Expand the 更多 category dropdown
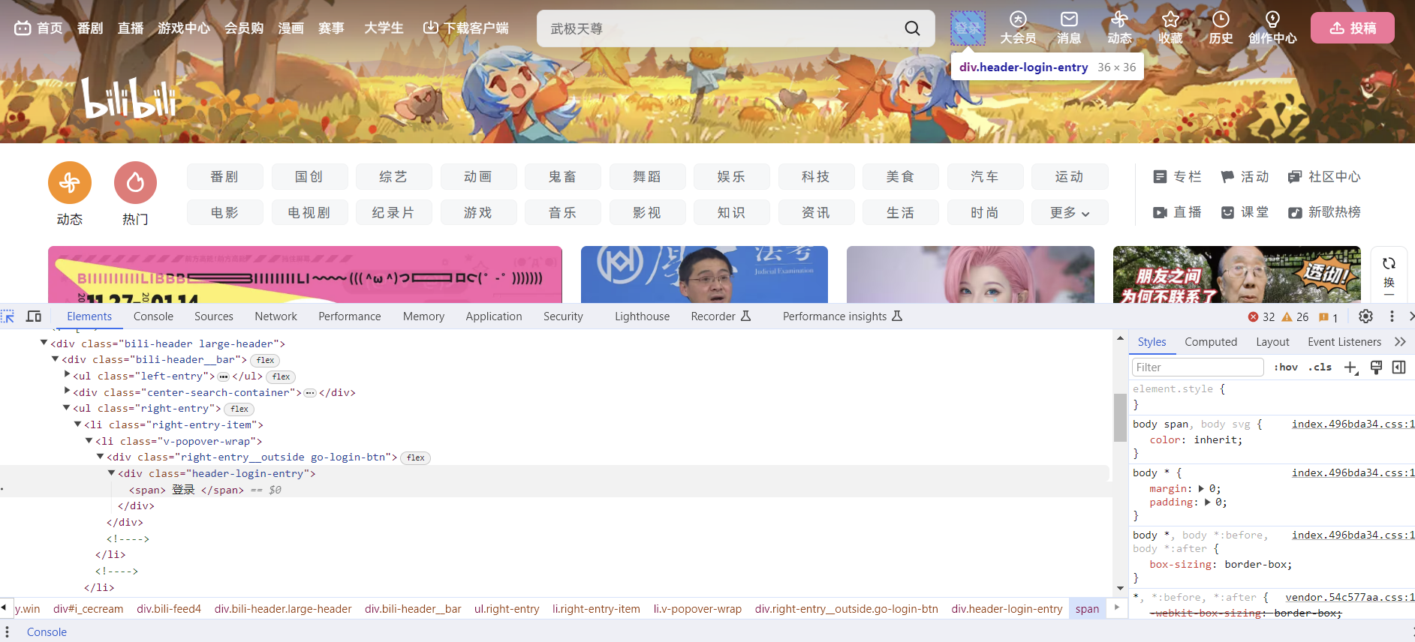1415x642 pixels. coord(1070,213)
